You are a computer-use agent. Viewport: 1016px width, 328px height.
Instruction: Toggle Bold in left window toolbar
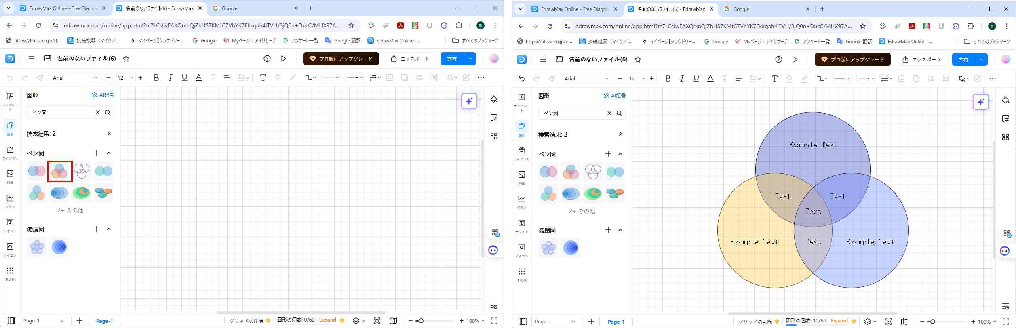[x=156, y=78]
